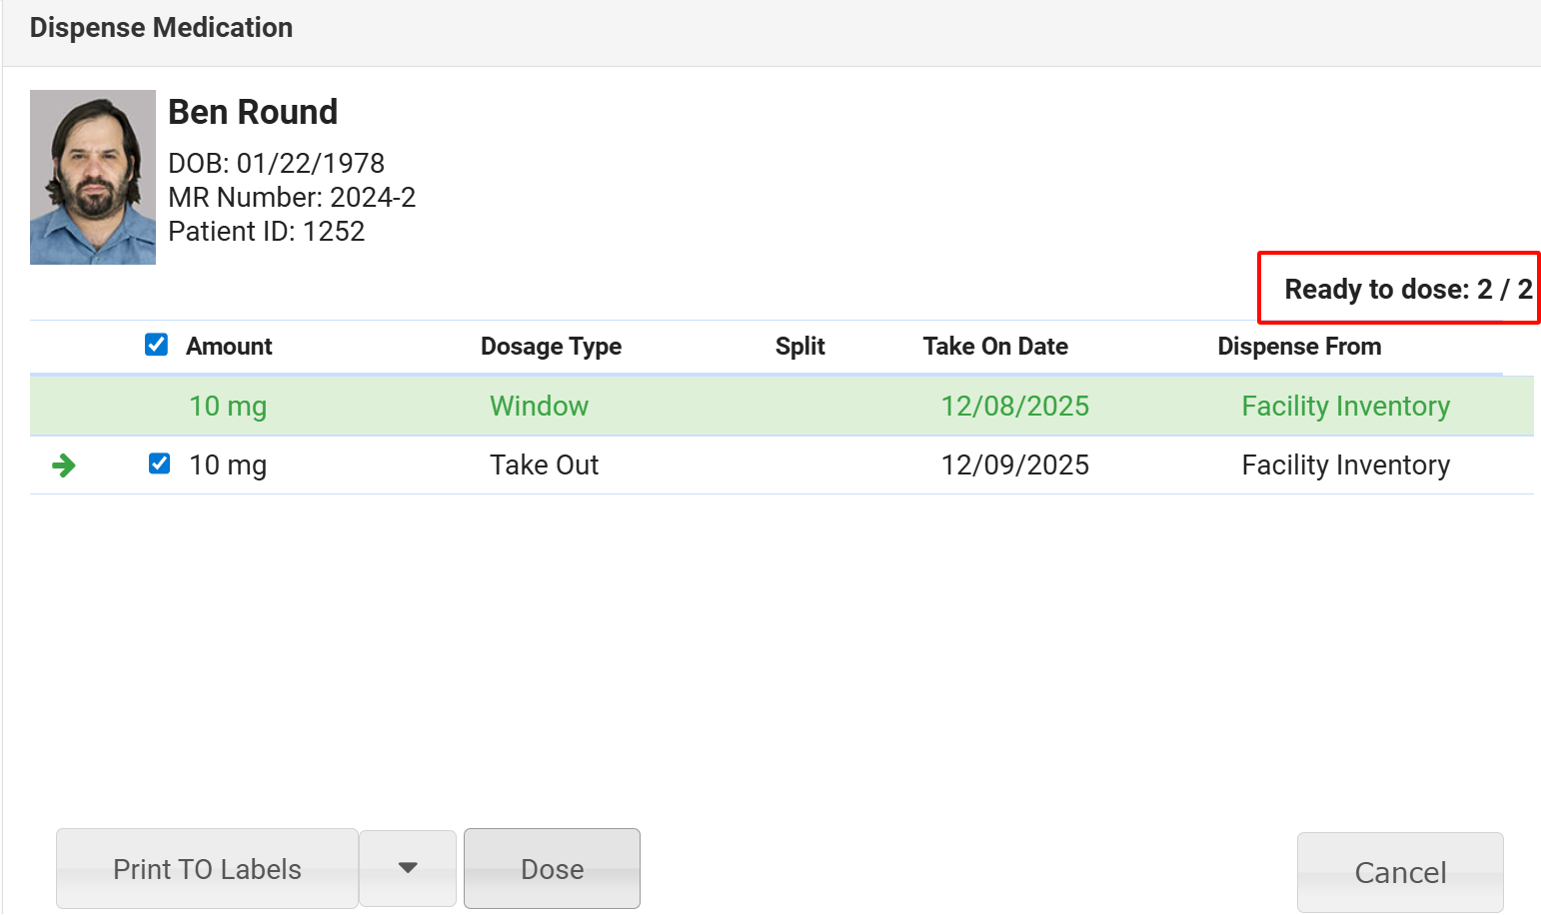The height and width of the screenshot is (915, 1541).
Task: Click the Take On Date column header
Action: [994, 347]
